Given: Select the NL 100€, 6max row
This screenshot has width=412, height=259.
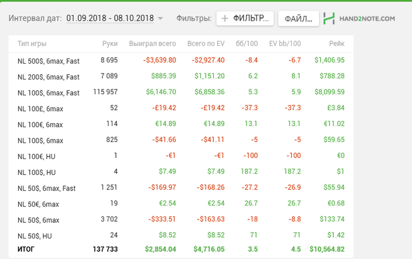Looking at the screenshot, I should (181, 124).
